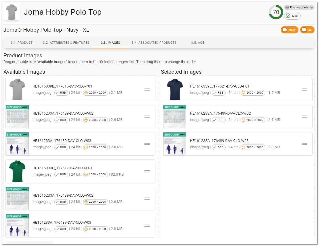Image resolution: width=320 pixels, height=247 pixels.
Task: Click 2000 × 2000 badge on green polo image
Action: click(x=96, y=174)
